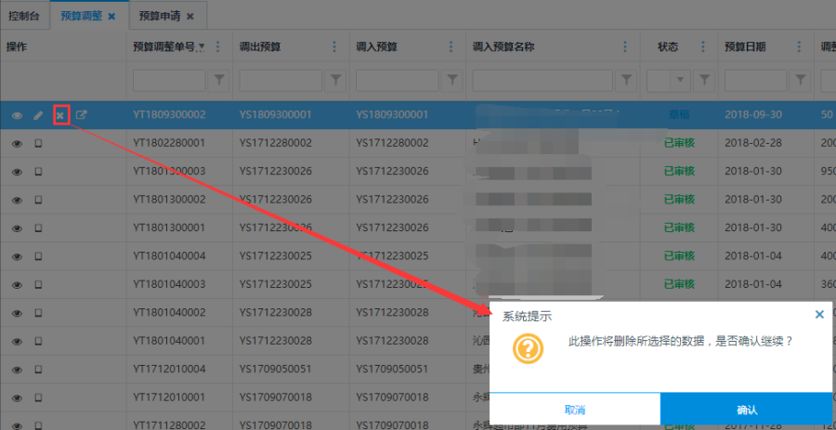Open the 预算调整单号 column options menu
The height and width of the screenshot is (430, 836).
[218, 46]
